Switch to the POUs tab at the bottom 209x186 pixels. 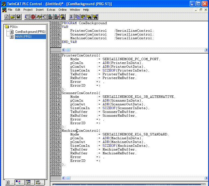pos(10,183)
